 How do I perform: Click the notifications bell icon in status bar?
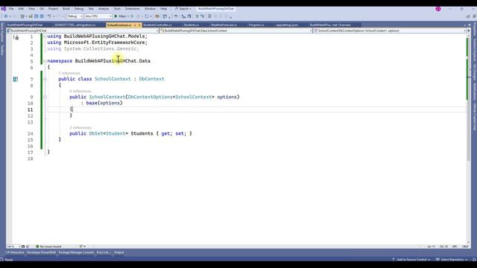pyautogui.click(x=474, y=260)
